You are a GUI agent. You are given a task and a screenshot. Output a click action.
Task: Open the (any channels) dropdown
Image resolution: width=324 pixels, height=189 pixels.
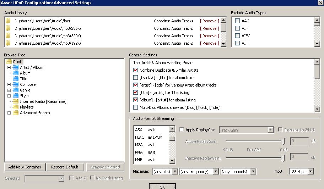[x=253, y=172]
